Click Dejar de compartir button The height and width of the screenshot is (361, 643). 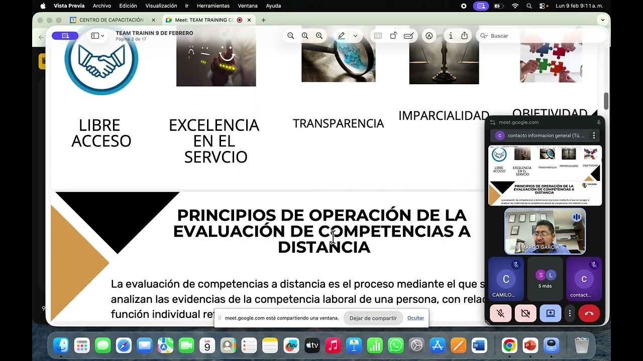pos(373,318)
